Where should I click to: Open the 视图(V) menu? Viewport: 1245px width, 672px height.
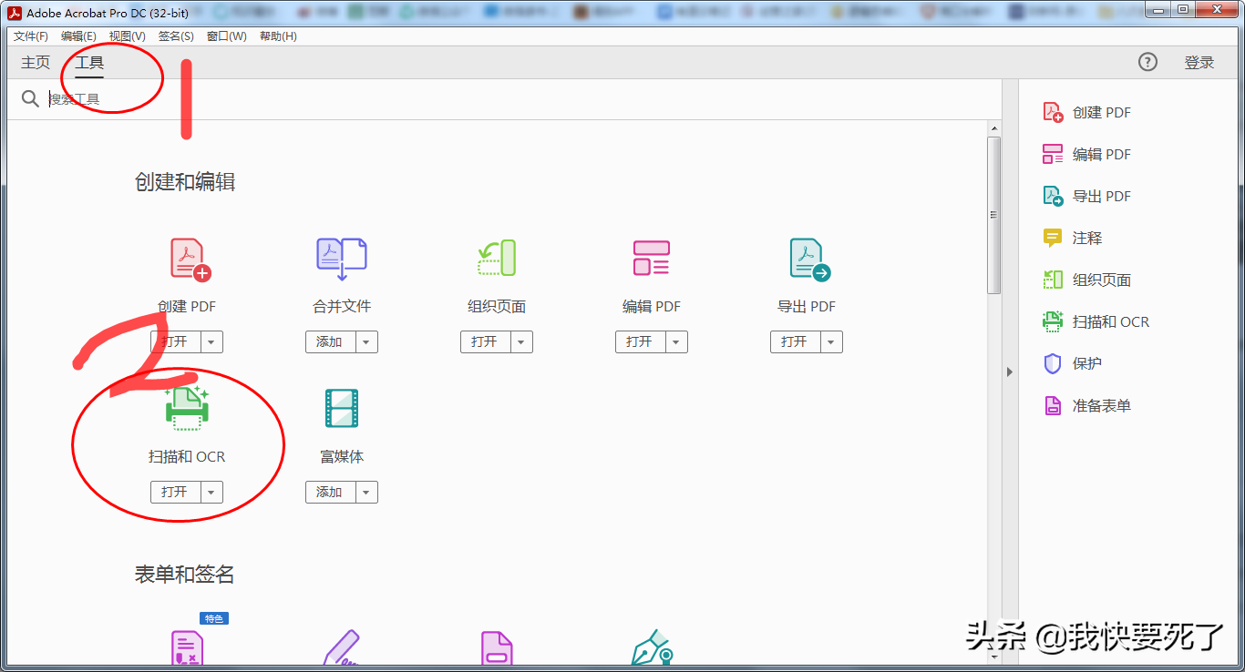point(127,36)
